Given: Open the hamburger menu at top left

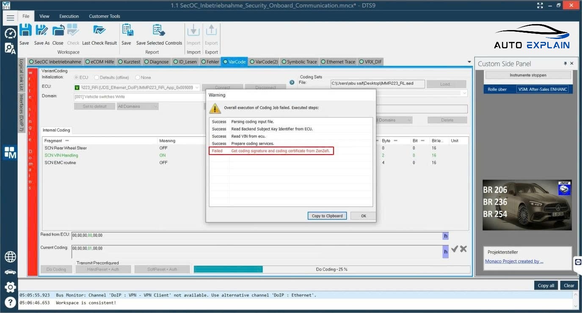Looking at the screenshot, I should (x=10, y=17).
